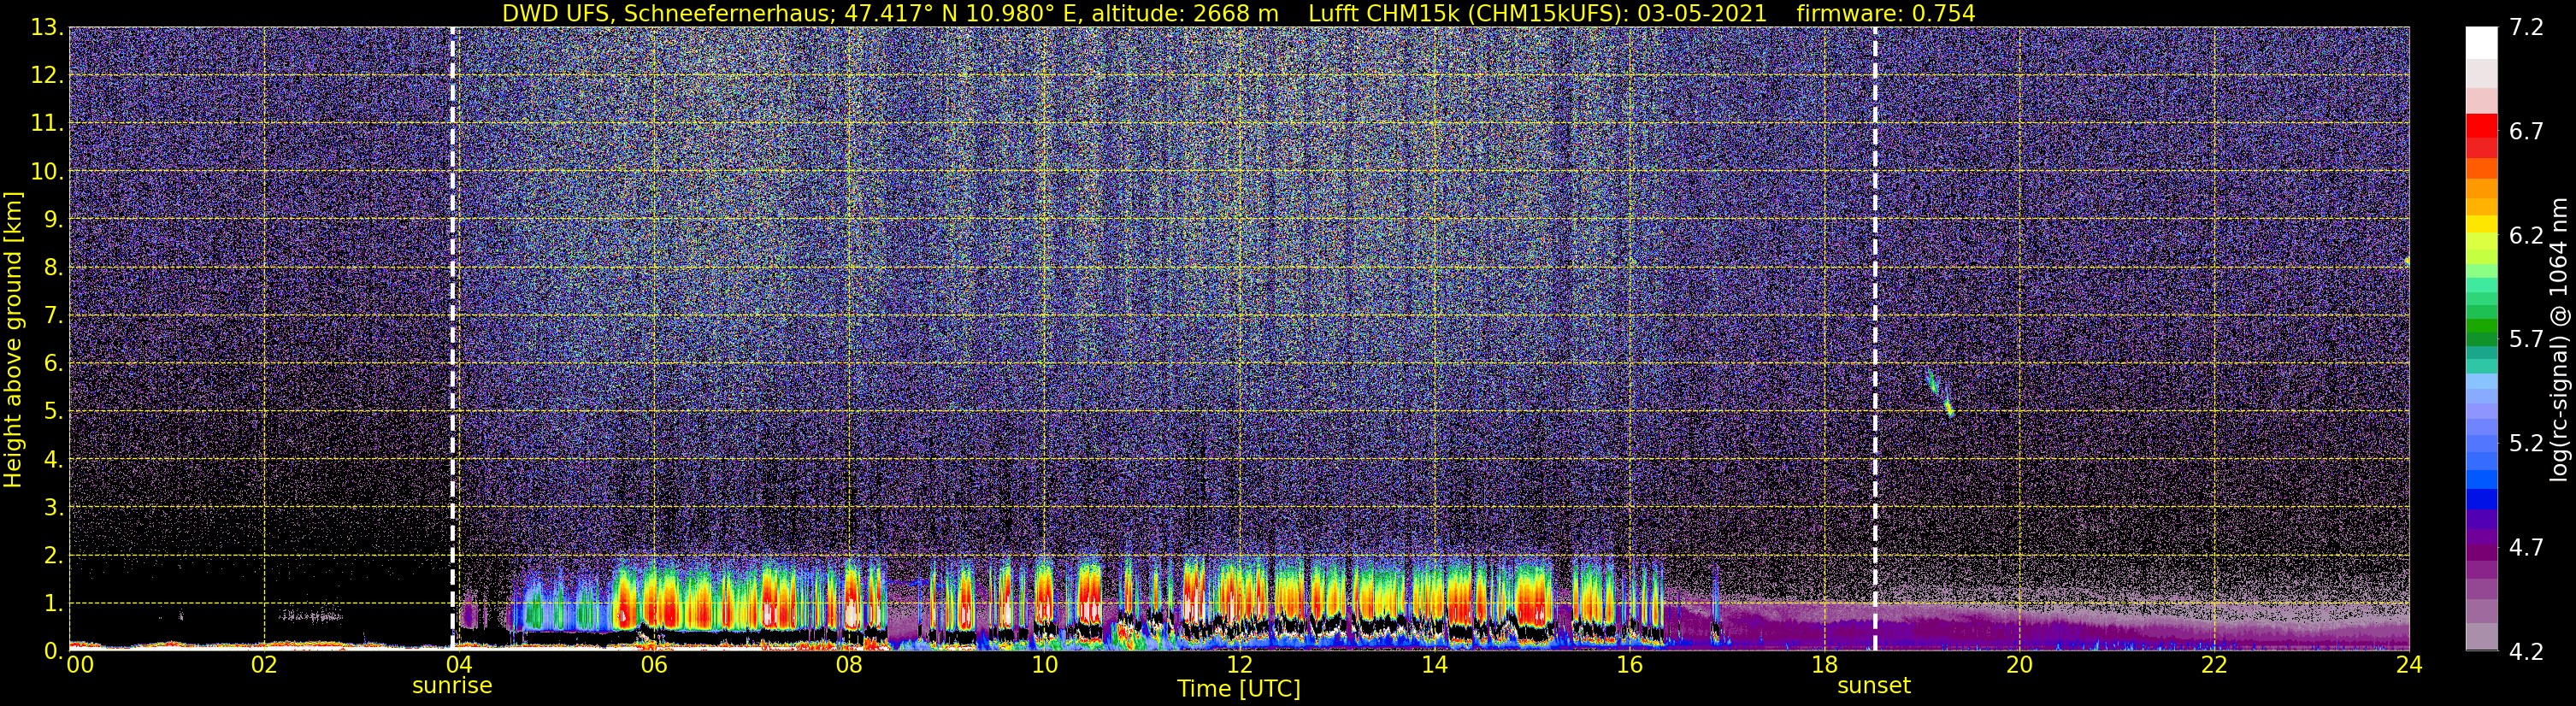Viewport: 2576px width, 706px height.
Task: Click the bright red swatch in the colorbar
Action: (x=2481, y=126)
